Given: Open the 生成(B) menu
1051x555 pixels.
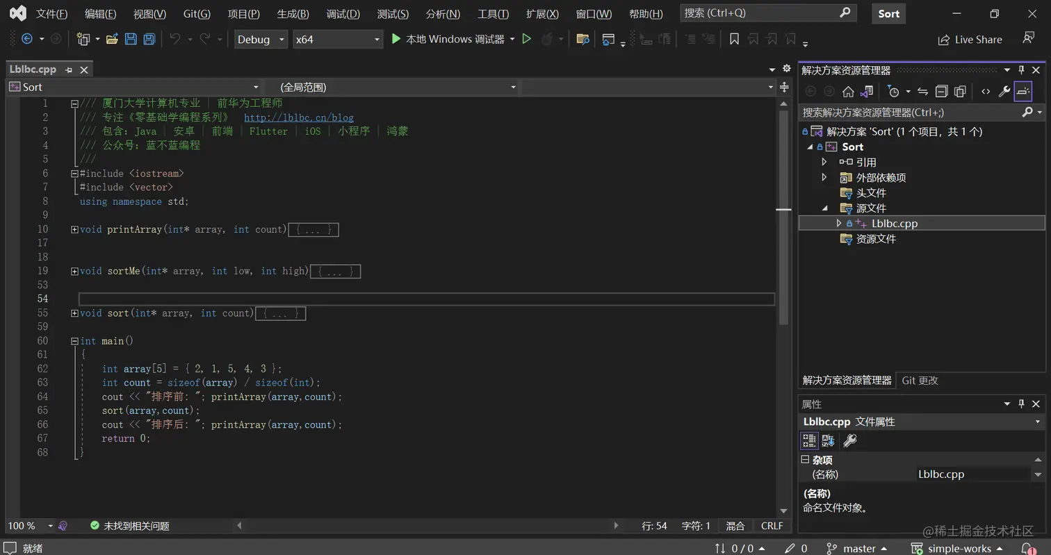Looking at the screenshot, I should tap(293, 14).
